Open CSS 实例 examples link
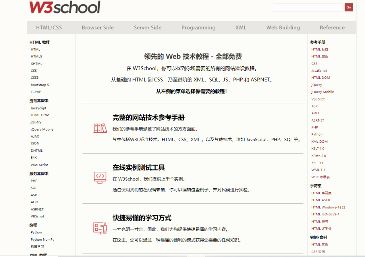Viewport: 365px width, 257px height. tap(318, 252)
